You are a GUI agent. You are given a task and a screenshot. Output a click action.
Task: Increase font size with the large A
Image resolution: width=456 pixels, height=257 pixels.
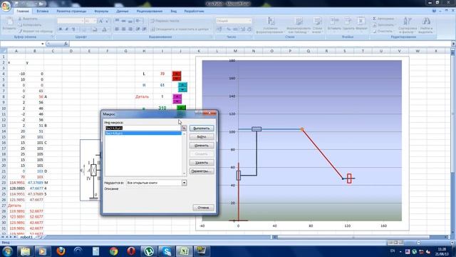(100, 21)
